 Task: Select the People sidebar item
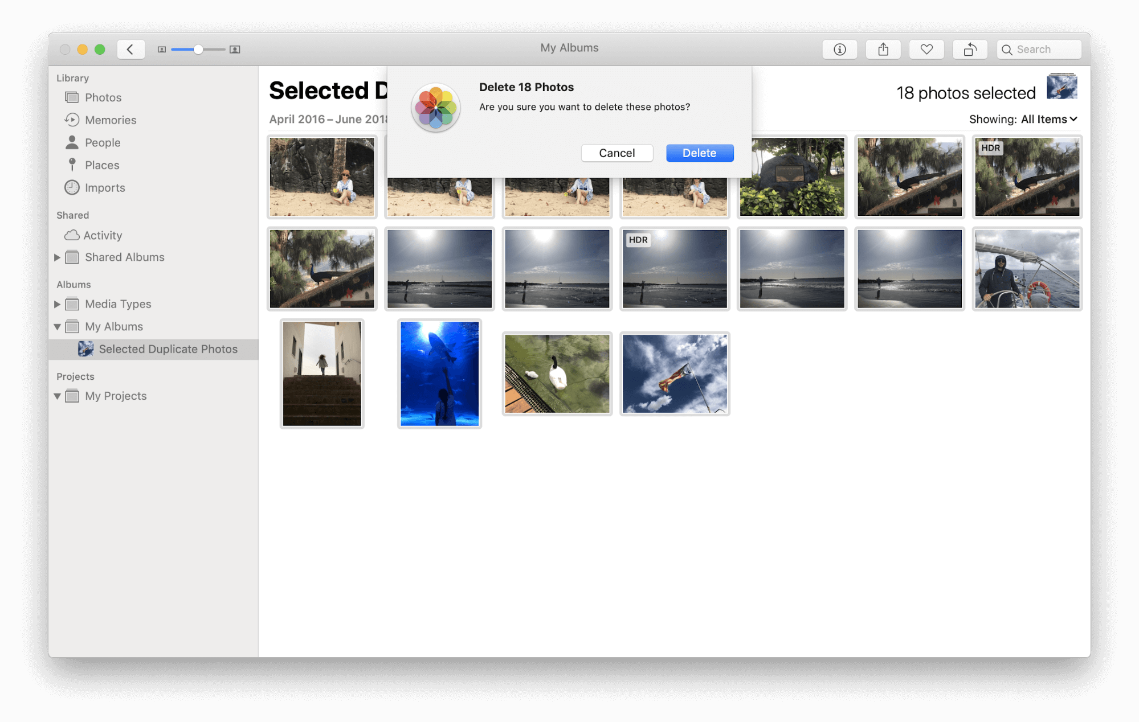101,142
